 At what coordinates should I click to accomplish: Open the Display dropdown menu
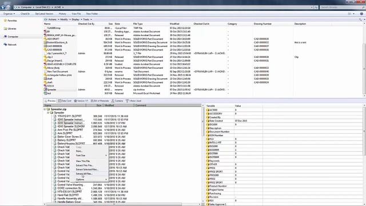tap(77, 19)
